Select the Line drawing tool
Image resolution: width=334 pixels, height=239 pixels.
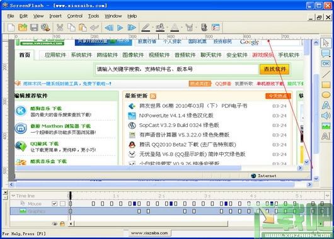tap(326, 74)
